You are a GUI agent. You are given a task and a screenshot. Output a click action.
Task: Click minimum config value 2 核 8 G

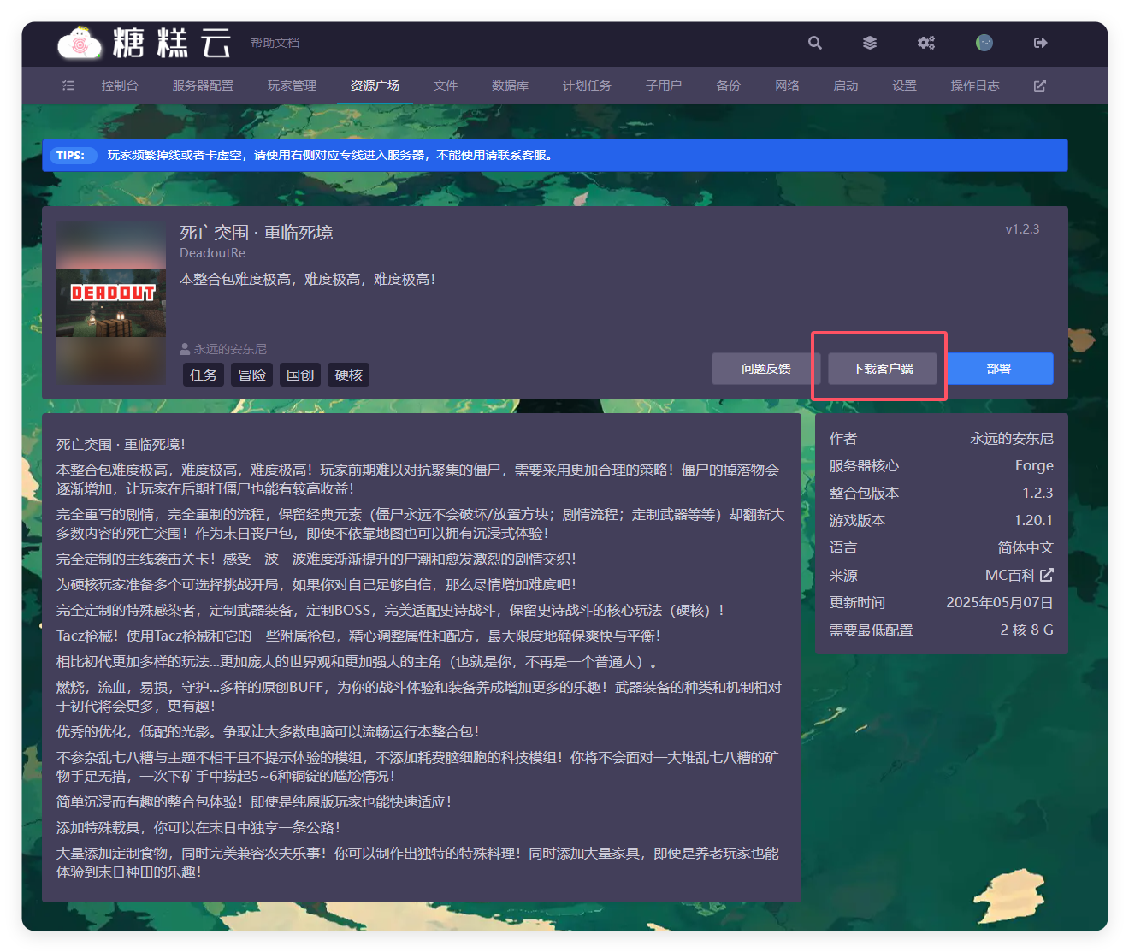1026,630
